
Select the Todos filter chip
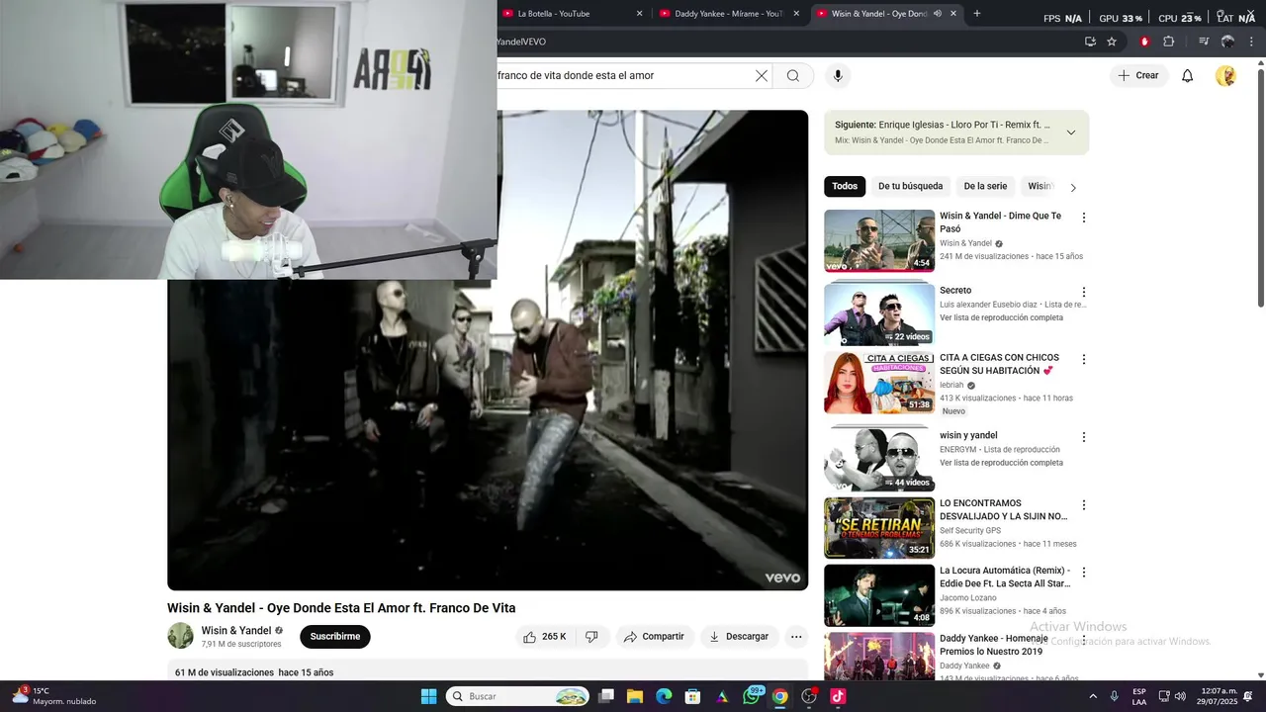[845, 186]
